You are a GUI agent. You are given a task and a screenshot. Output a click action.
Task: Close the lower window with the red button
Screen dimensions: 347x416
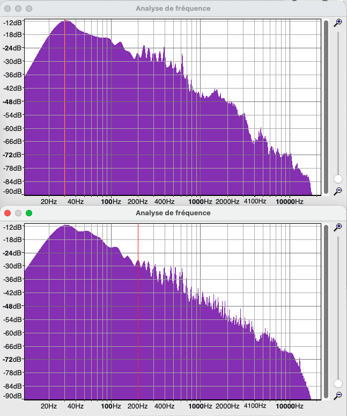(8, 213)
